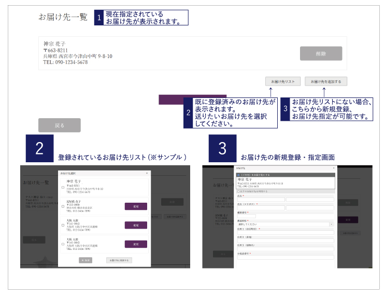The height and width of the screenshot is (296, 385).
Task: Close the お届け先選択 dialog with the X icon
Action: [x=147, y=172]
